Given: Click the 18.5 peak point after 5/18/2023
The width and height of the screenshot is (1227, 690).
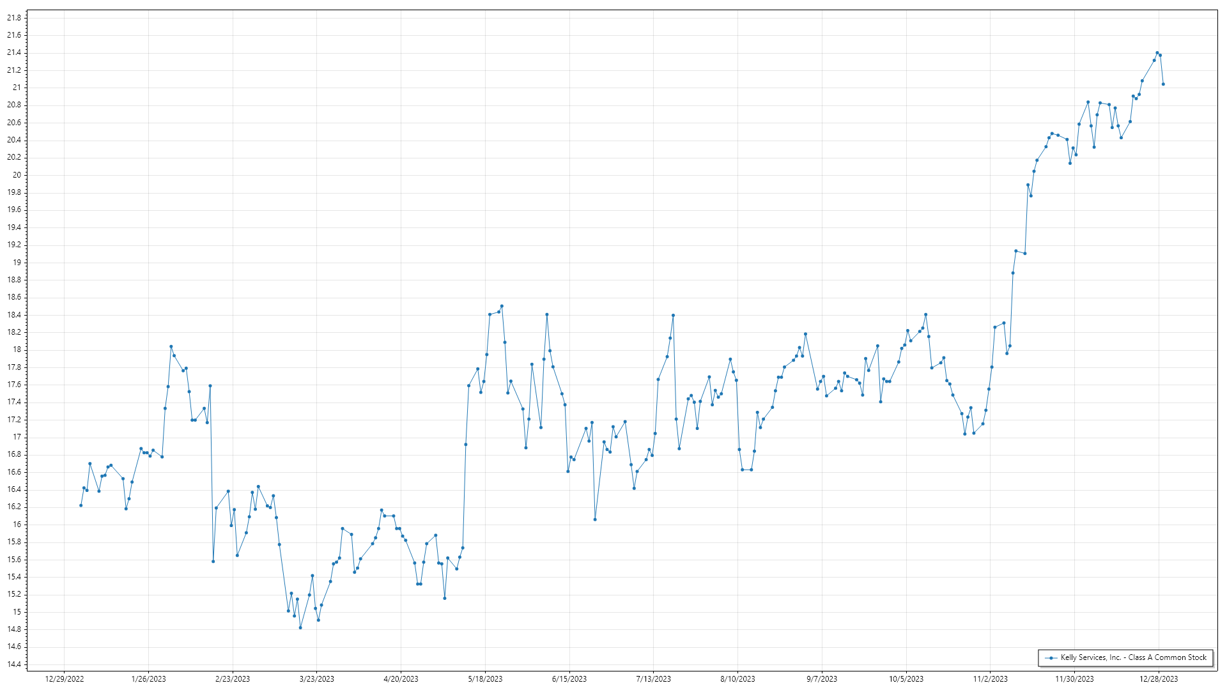Looking at the screenshot, I should point(502,306).
